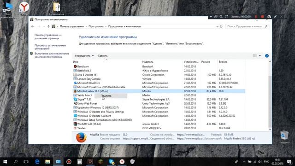Go up one level with up arrow
The image size is (295, 166).
pos(48,26)
